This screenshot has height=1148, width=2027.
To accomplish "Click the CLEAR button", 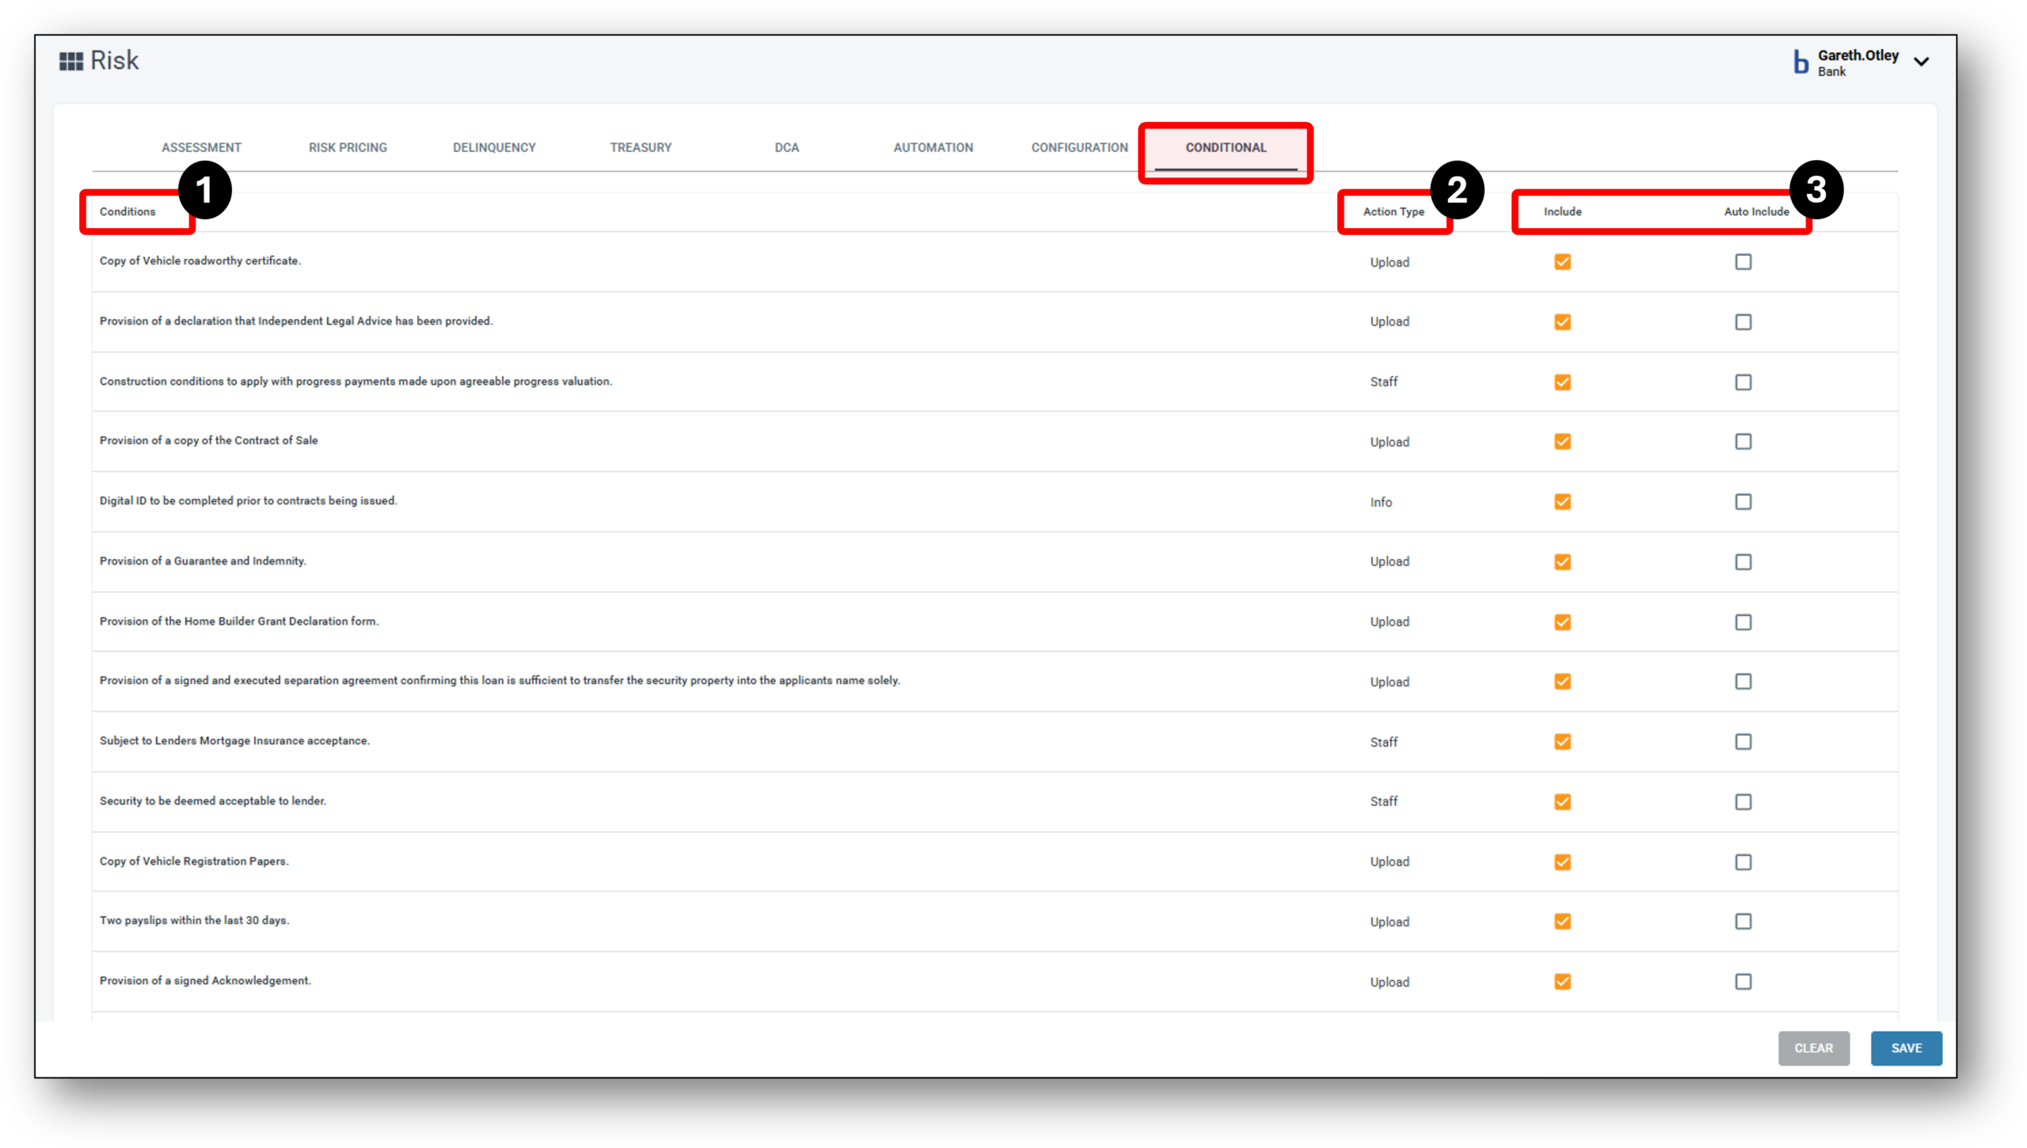I will tap(1814, 1048).
